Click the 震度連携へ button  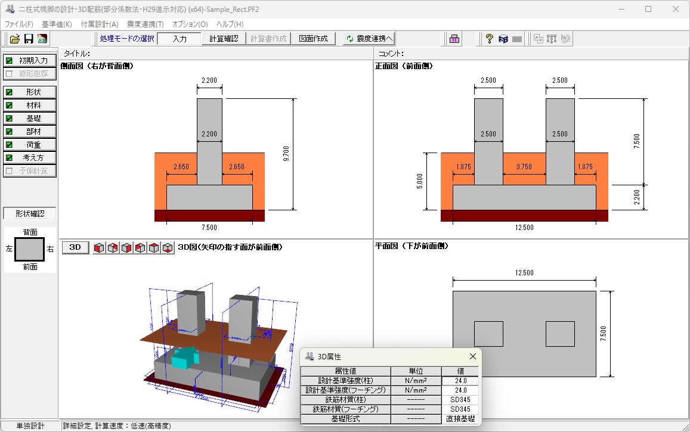pyautogui.click(x=369, y=39)
